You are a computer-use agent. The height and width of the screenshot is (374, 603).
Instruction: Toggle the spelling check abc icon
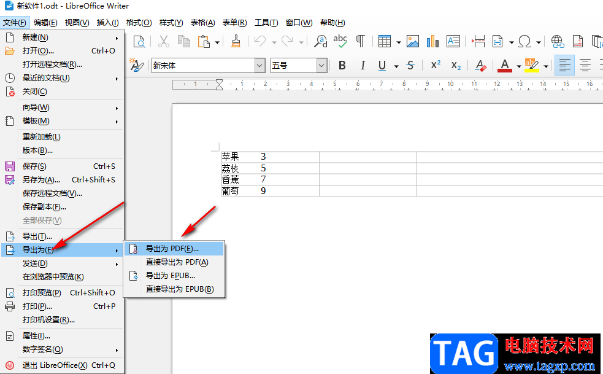pos(340,41)
